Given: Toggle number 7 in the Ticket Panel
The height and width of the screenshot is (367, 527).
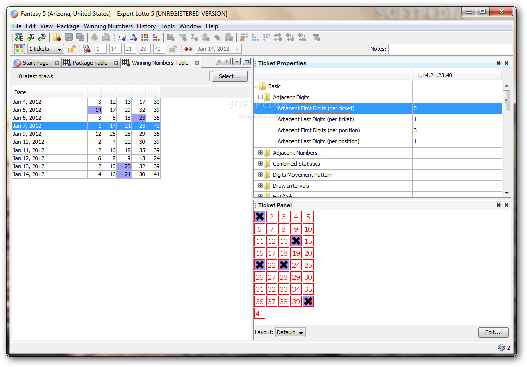Looking at the screenshot, I should pos(272,229).
